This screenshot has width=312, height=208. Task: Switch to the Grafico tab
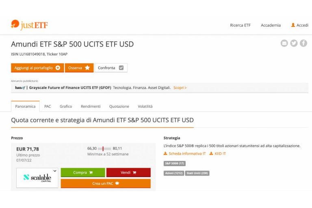[66, 106]
